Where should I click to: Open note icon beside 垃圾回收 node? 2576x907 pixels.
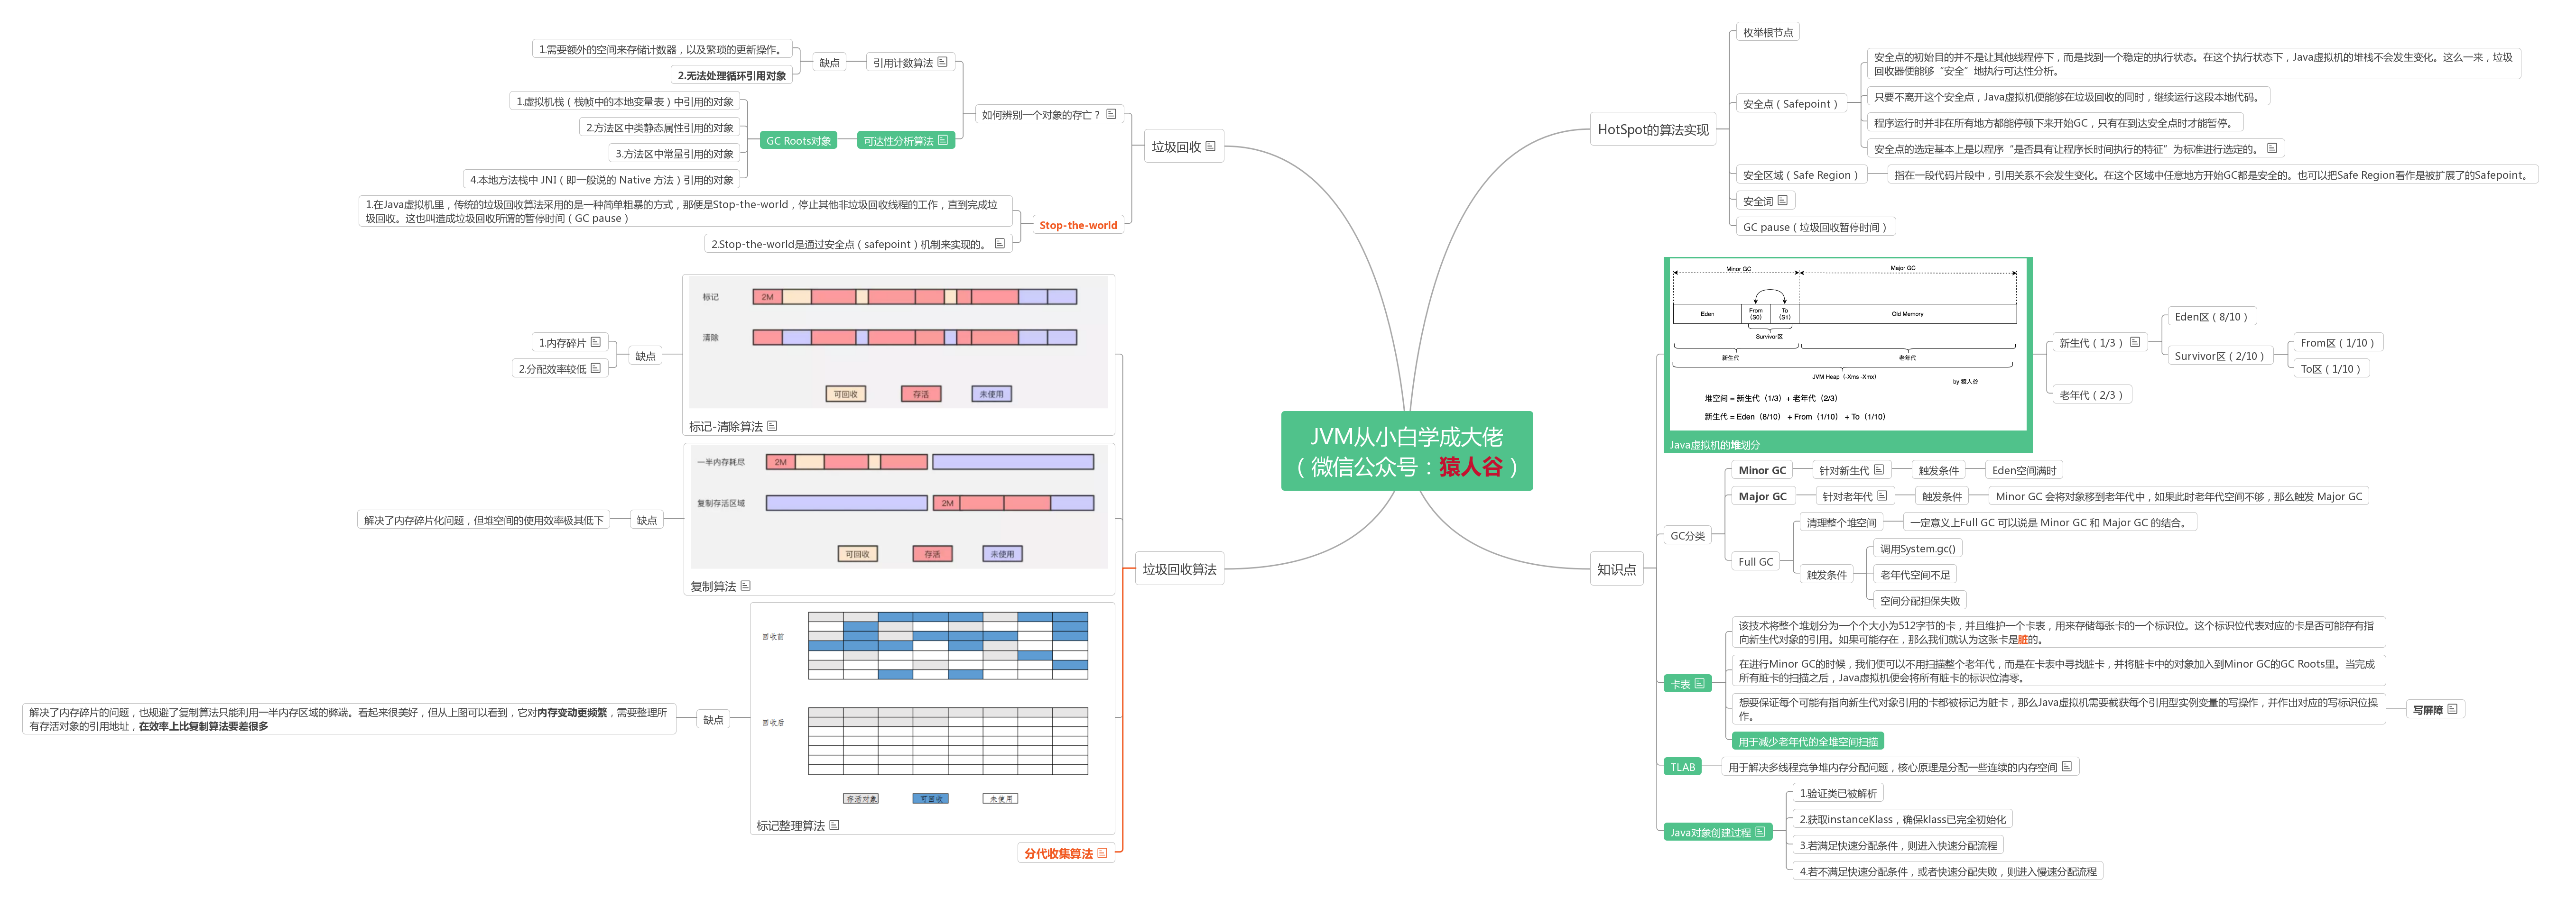pyautogui.click(x=1210, y=146)
